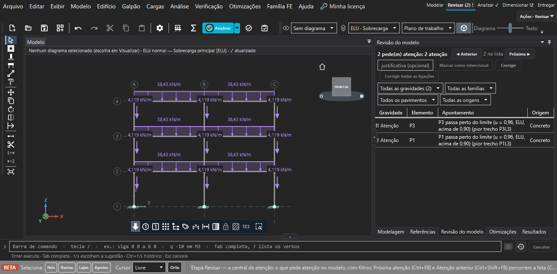The width and height of the screenshot is (557, 274).
Task: Click the sigma summation icon
Action: (x=194, y=28)
